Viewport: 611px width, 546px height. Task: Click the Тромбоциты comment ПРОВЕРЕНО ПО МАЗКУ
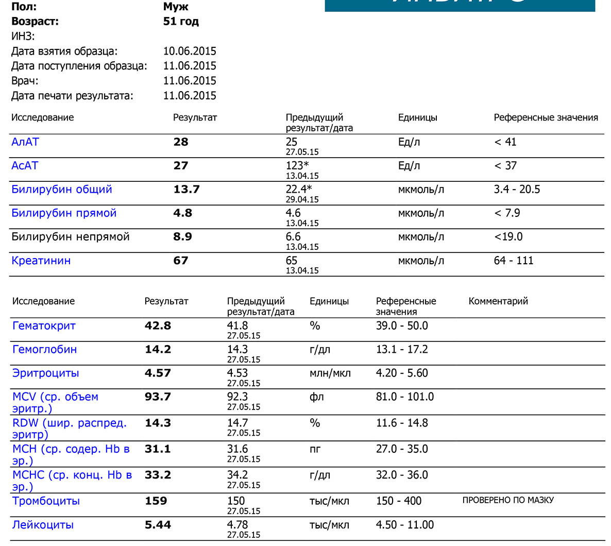point(508,500)
